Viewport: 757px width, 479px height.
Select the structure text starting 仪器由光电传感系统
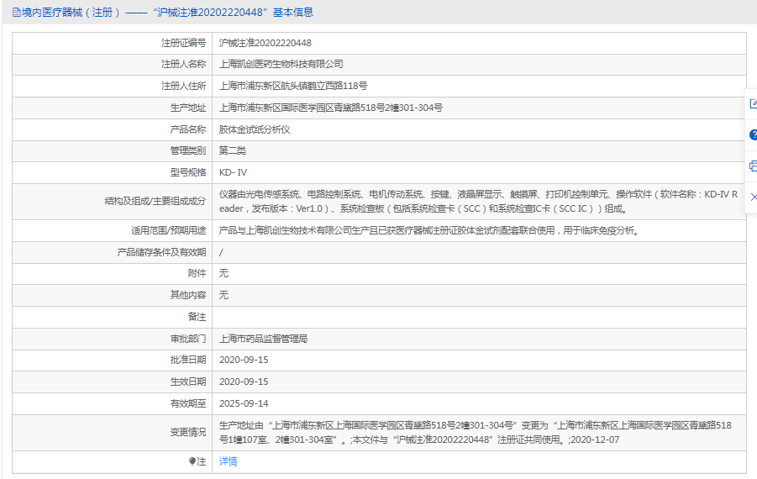478,202
